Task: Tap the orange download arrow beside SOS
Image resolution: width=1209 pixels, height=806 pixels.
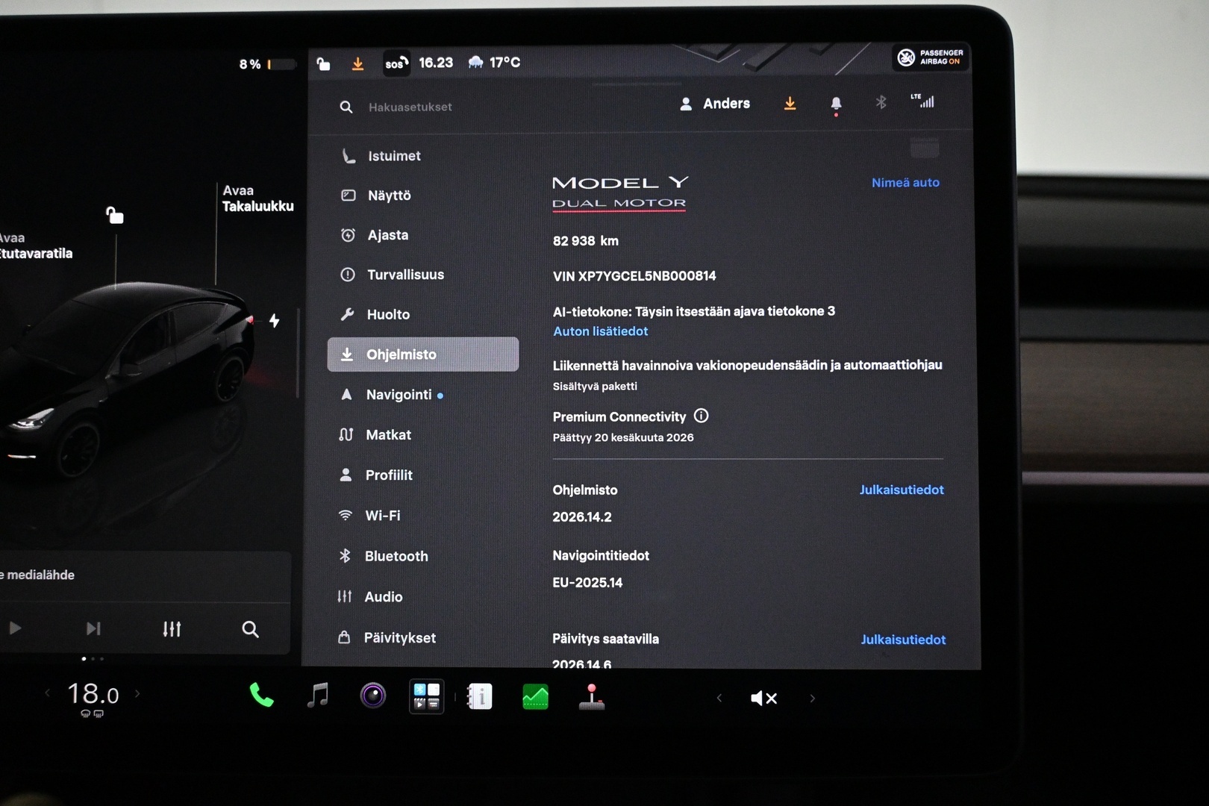Action: pos(358,63)
